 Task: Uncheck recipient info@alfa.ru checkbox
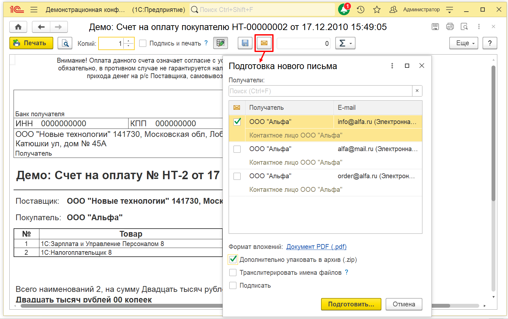point(237,122)
